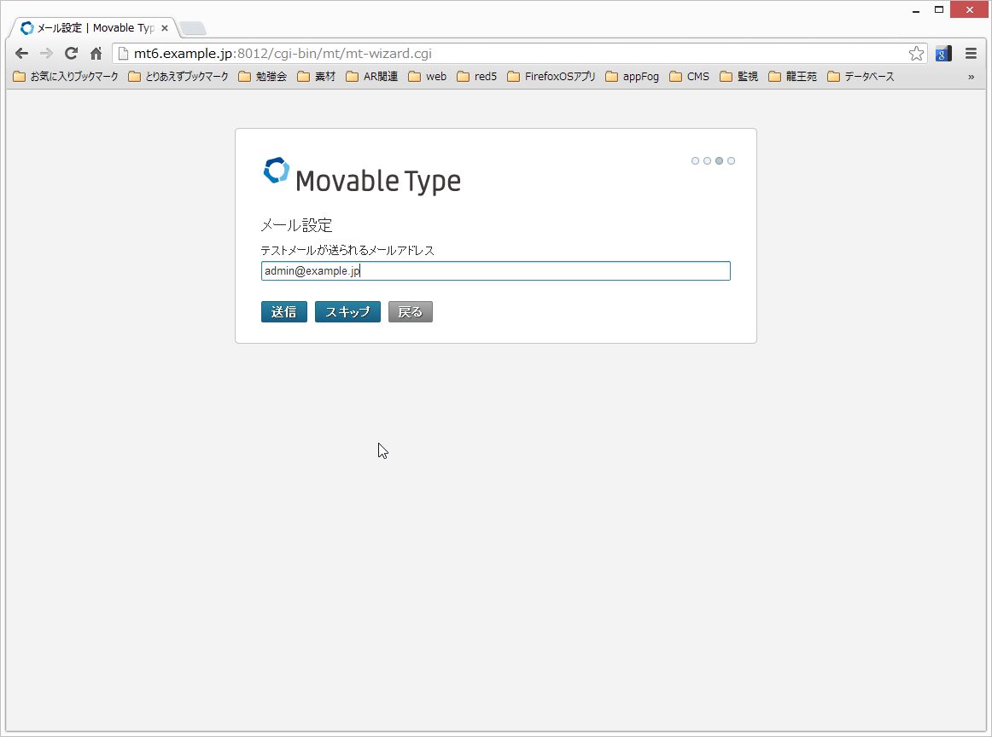The height and width of the screenshot is (737, 992).
Task: Open the 龍王苑 bookmark folder
Action: [793, 77]
